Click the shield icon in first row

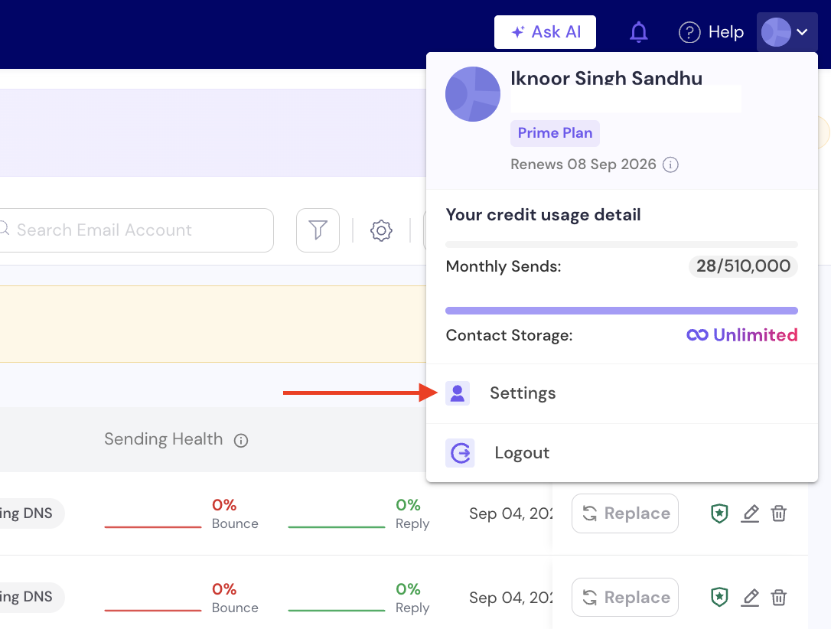719,513
